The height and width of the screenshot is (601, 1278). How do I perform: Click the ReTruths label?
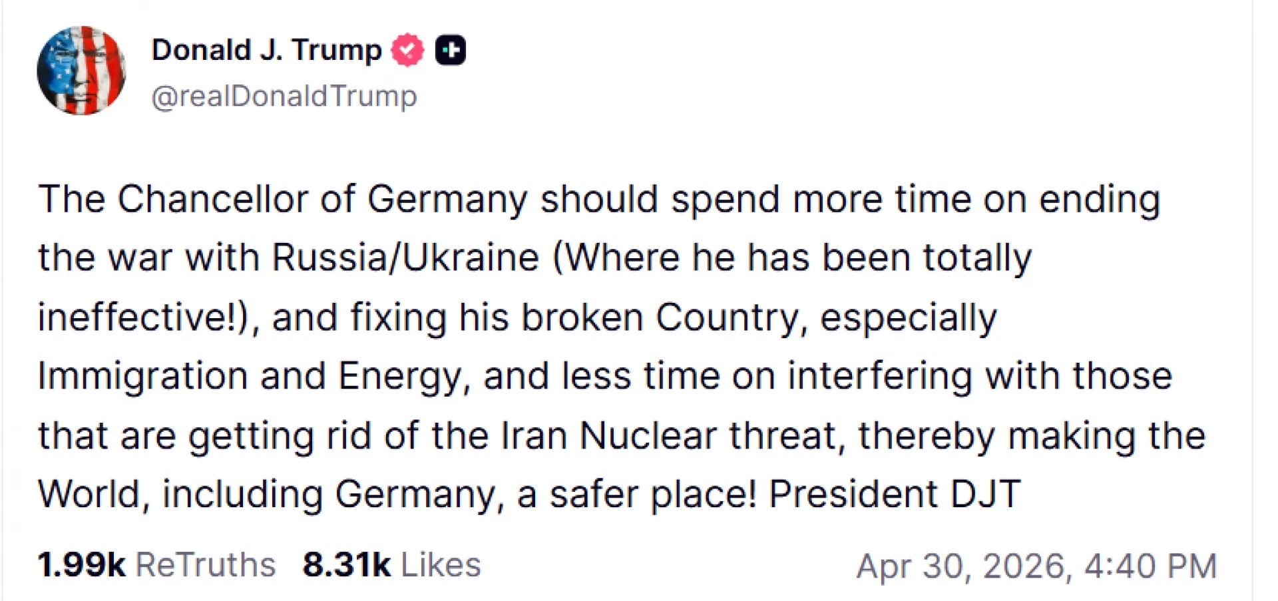tap(206, 565)
